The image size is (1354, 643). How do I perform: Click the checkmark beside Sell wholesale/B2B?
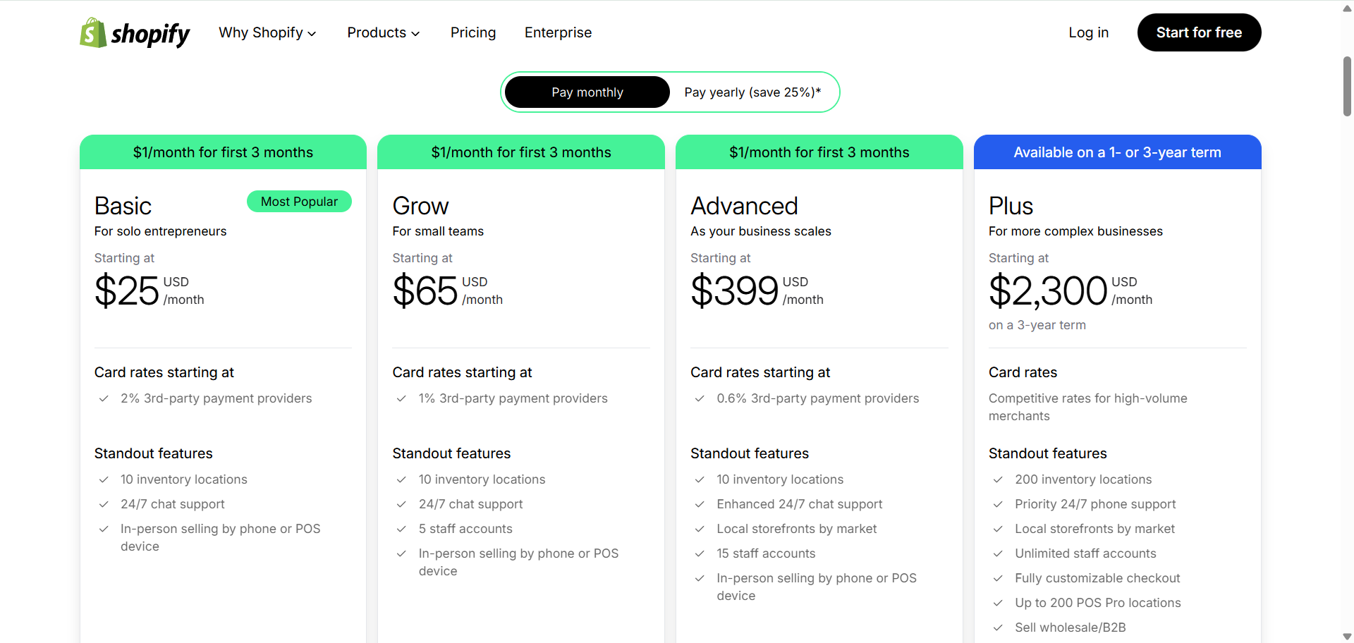pos(999,627)
